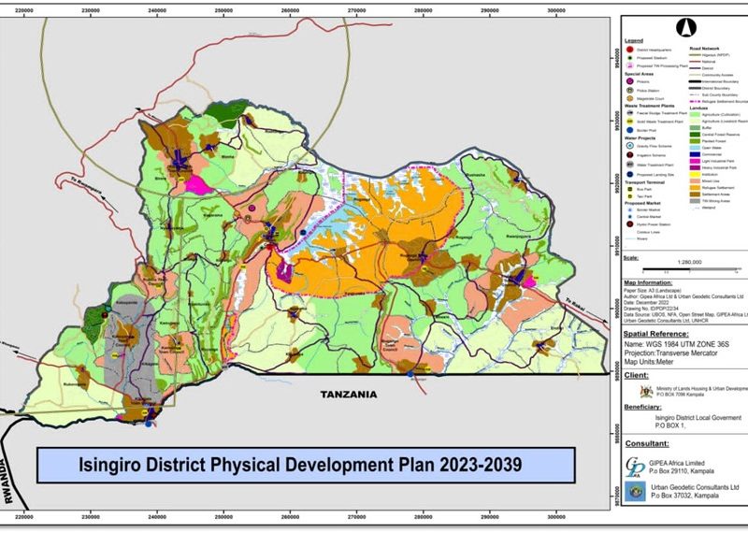The width and height of the screenshot is (748, 533).
Task: Click the Institution yellow landuse swatch
Action: click(697, 174)
